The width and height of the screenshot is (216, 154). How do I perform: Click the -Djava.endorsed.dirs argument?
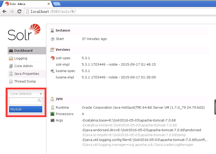point(141,130)
